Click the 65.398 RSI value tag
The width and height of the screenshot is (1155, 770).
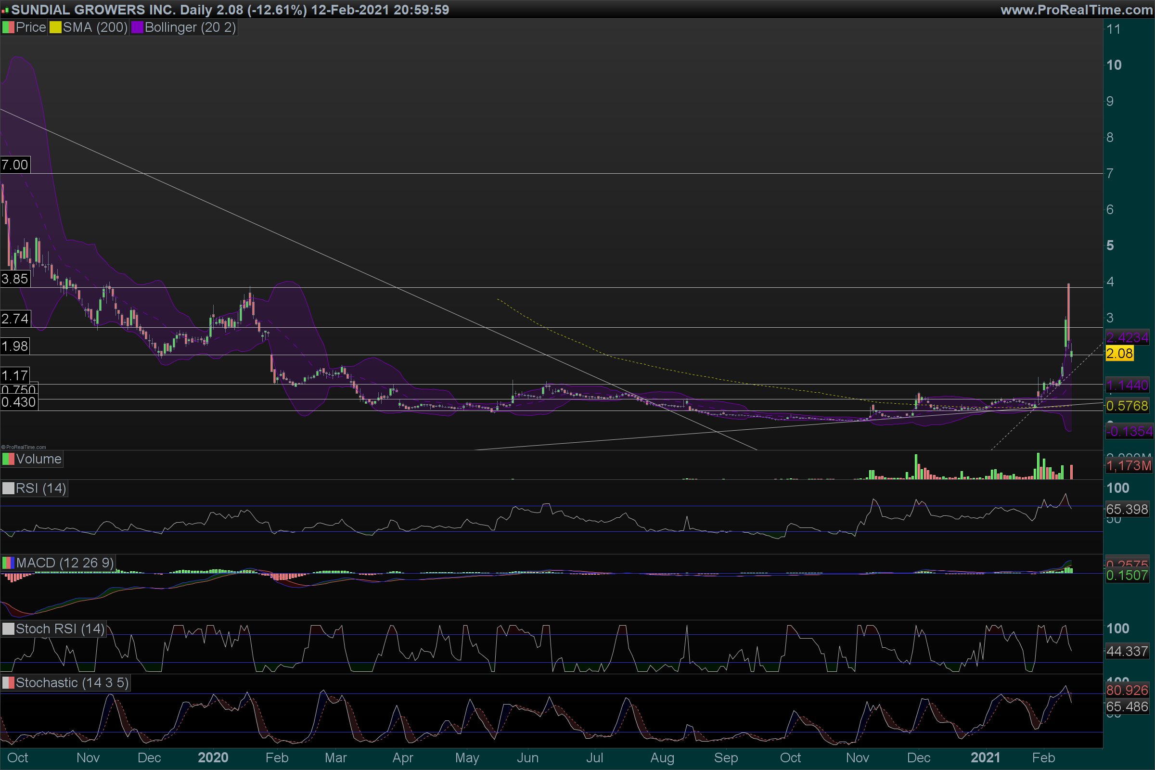tap(1127, 509)
